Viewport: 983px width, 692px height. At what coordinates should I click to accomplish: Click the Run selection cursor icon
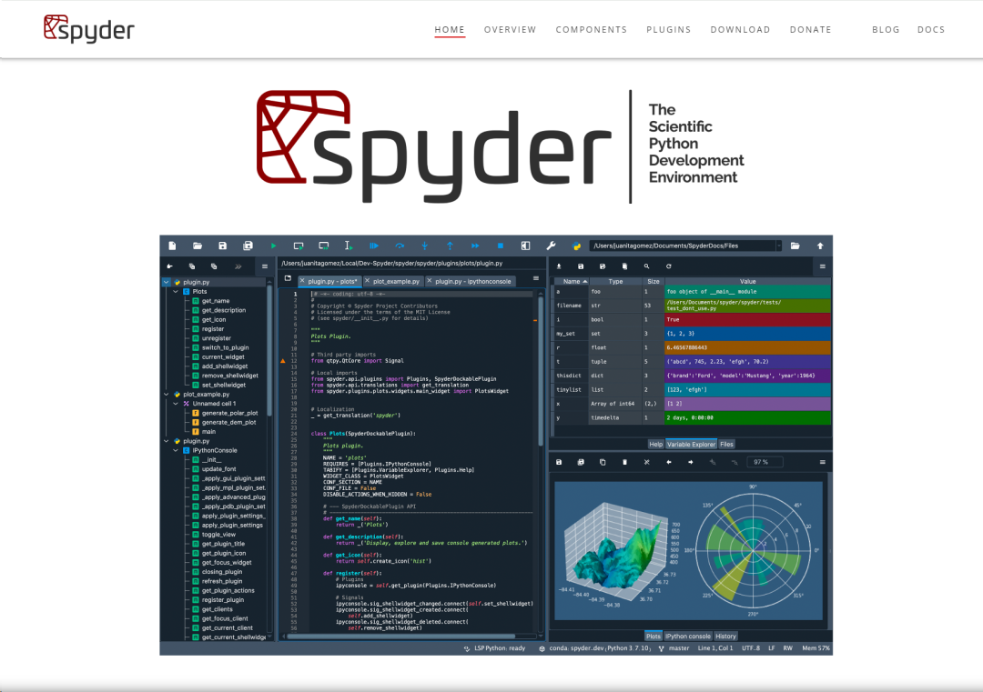coord(349,246)
